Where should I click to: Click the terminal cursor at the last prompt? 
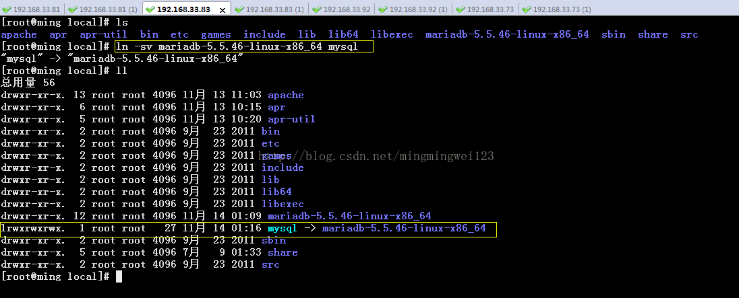click(x=119, y=277)
